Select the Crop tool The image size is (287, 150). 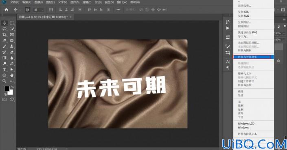(4, 34)
